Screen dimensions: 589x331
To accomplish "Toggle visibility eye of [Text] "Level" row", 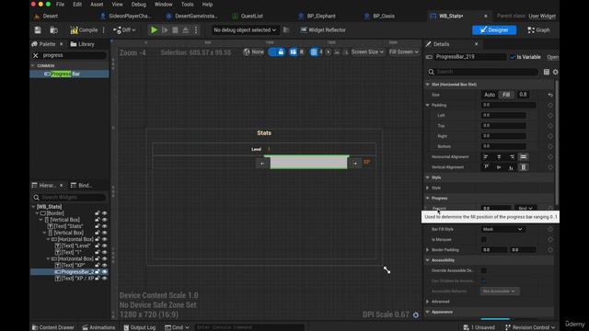I will pyautogui.click(x=104, y=245).
